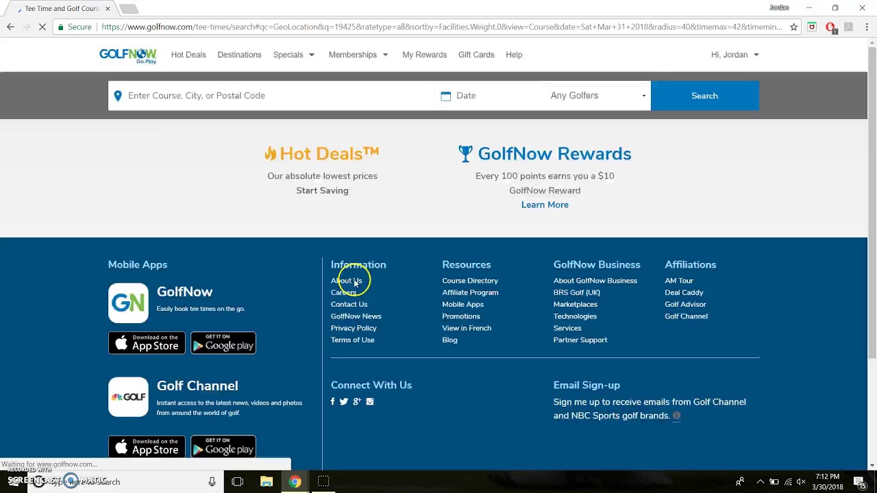This screenshot has height=493, width=877.
Task: Open Golf Advisor affiliation link
Action: pyautogui.click(x=685, y=304)
